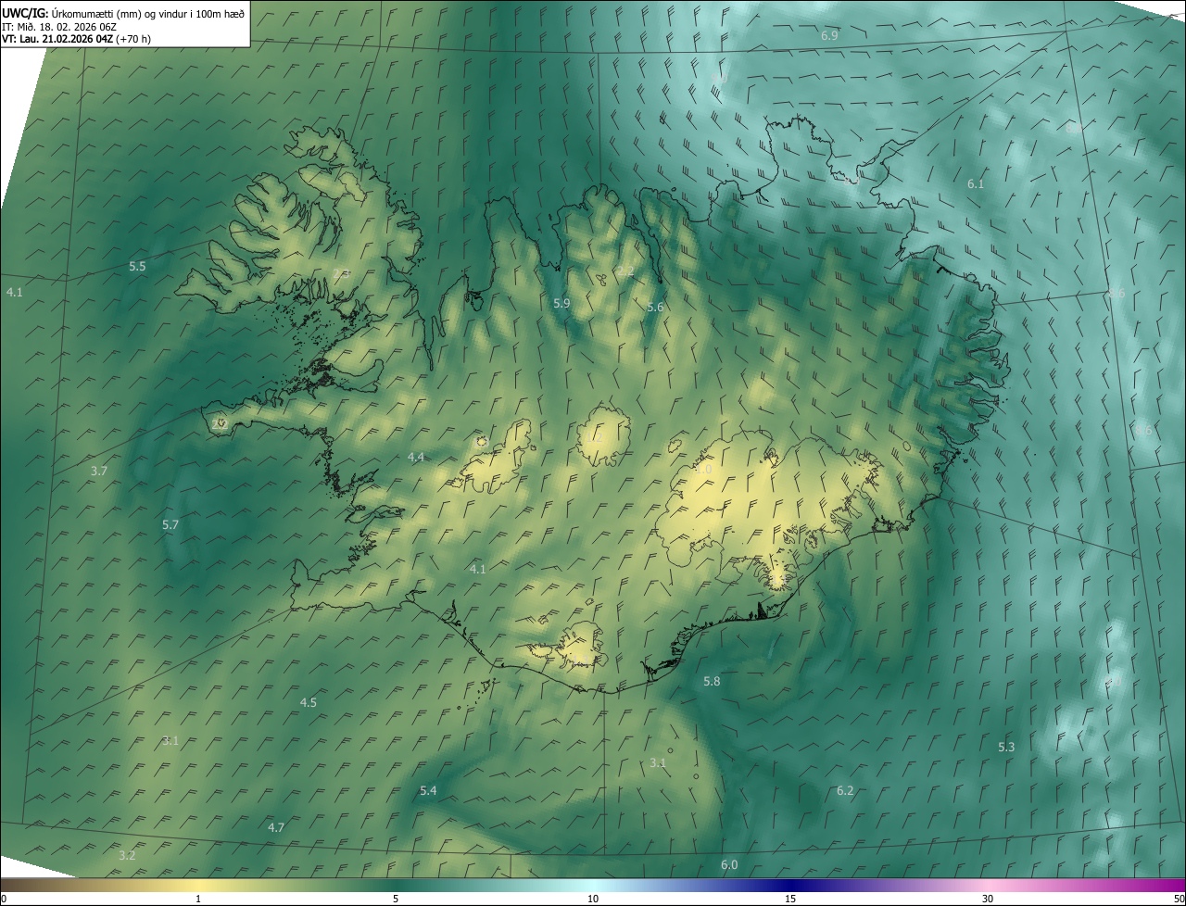Click the colour bar tick label 10
This screenshot has height=906, width=1186.
[593, 900]
